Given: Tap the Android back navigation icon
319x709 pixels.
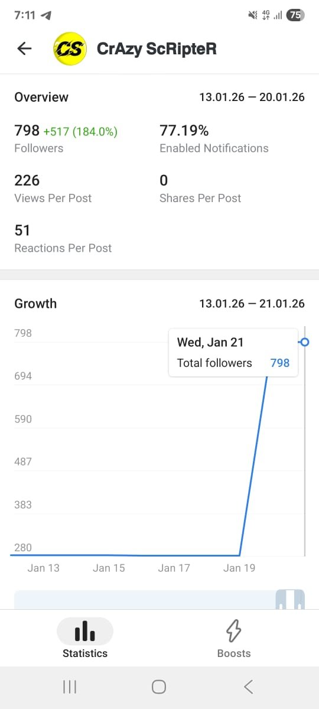Looking at the screenshot, I should click(249, 687).
